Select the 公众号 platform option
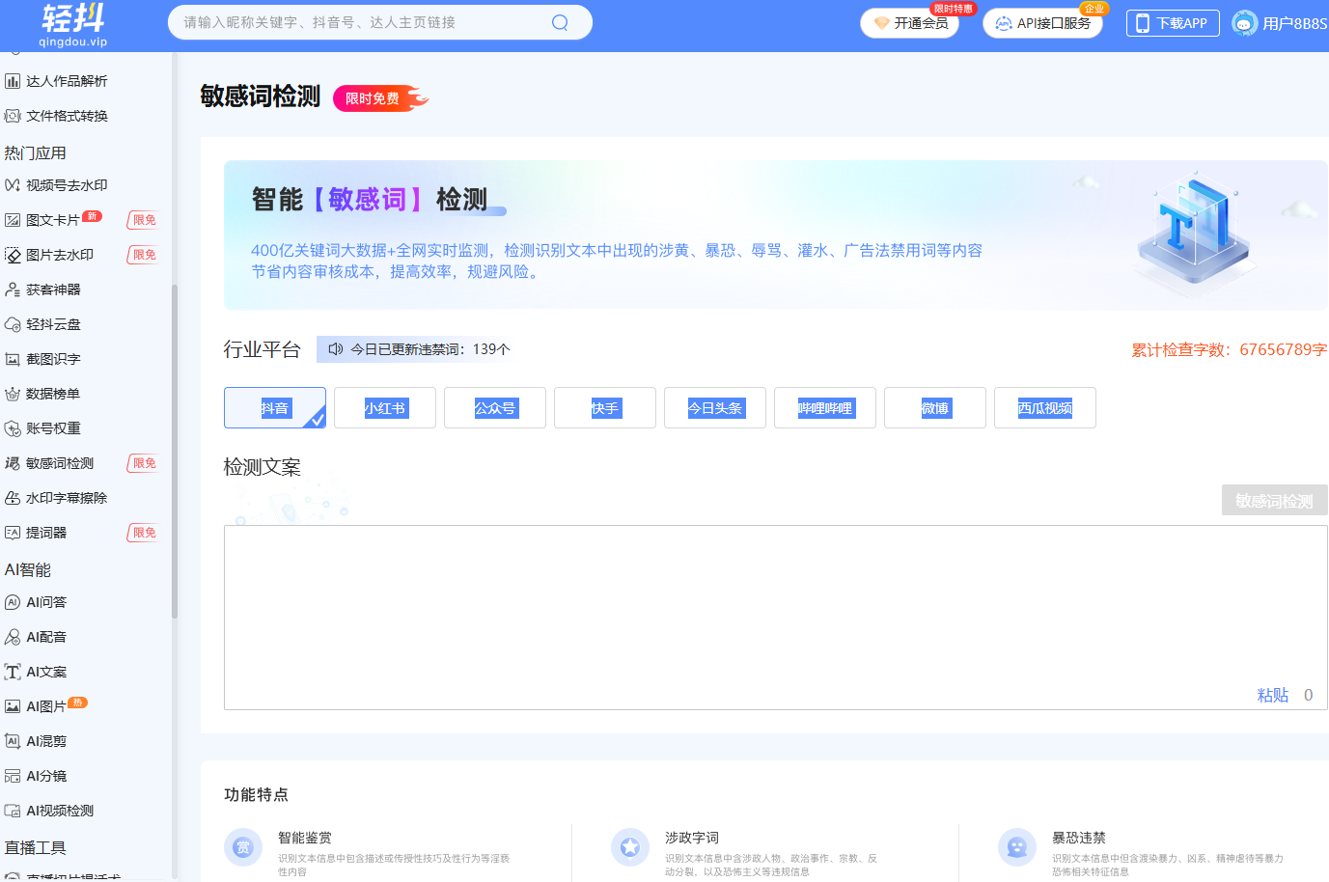 click(495, 407)
